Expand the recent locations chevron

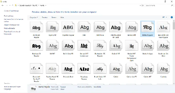pyautogui.click(x=10, y=5)
